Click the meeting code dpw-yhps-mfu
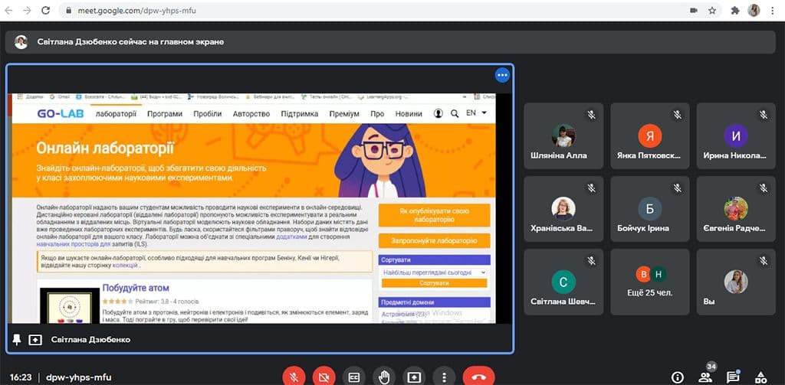Image resolution: width=785 pixels, height=385 pixels. point(79,377)
